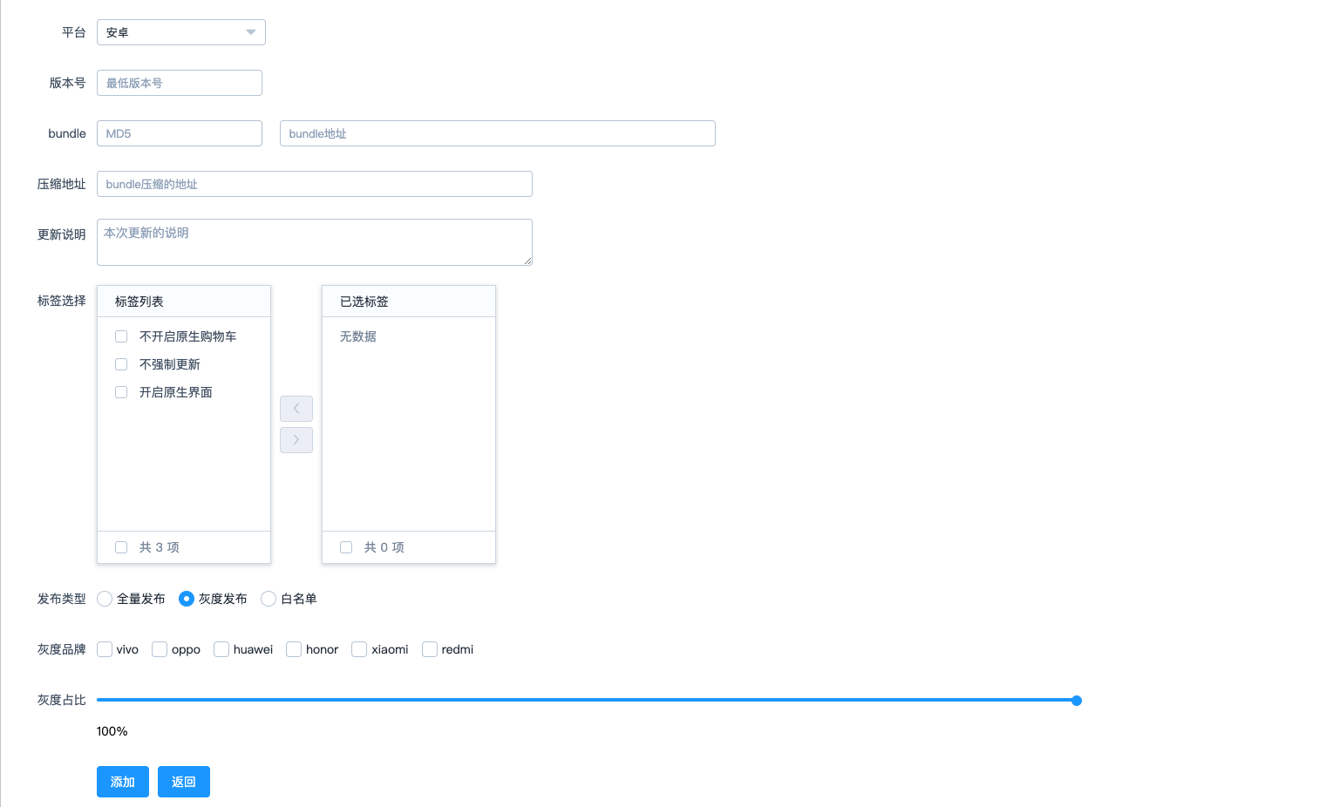Focus the 最低版本号 version input field
The image size is (1326, 807).
click(x=180, y=83)
